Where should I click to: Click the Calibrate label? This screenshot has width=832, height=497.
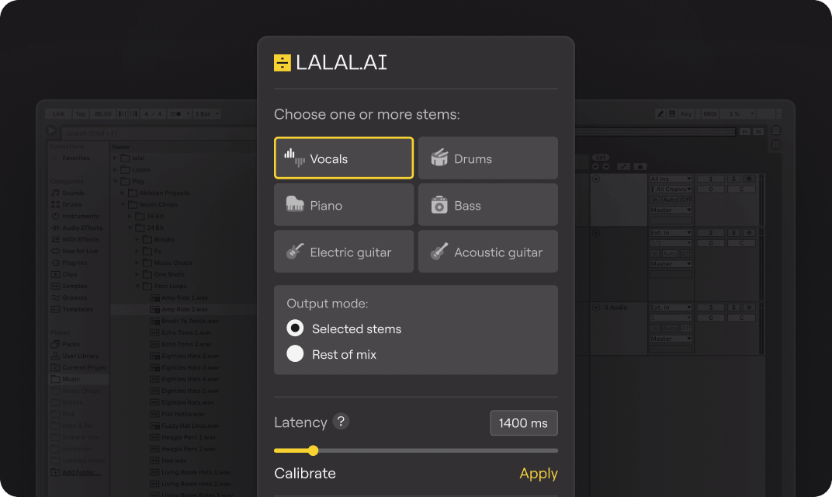point(305,474)
